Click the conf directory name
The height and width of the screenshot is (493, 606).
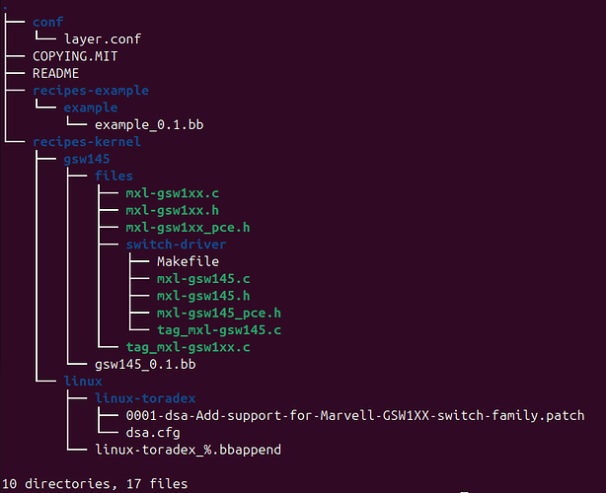tap(47, 22)
